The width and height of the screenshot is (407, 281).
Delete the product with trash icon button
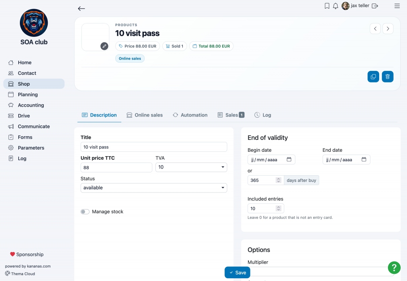click(x=388, y=76)
